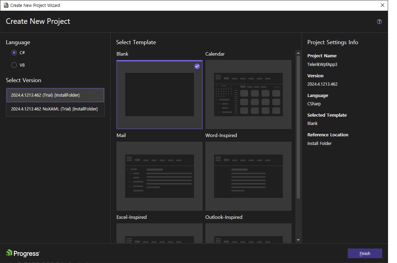397x263 pixels.
Task: Click the help question mark icon
Action: tap(379, 21)
